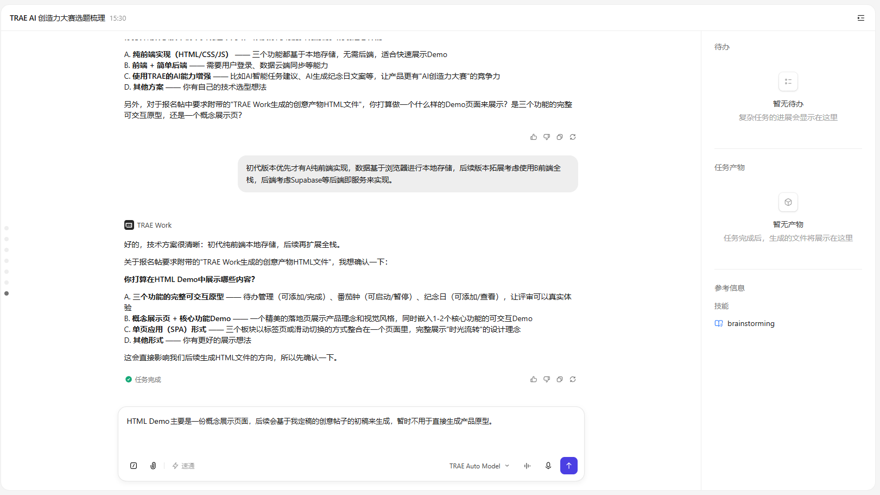This screenshot has width=880, height=495.
Task: Click the 任务产物 section heading
Action: coord(730,167)
